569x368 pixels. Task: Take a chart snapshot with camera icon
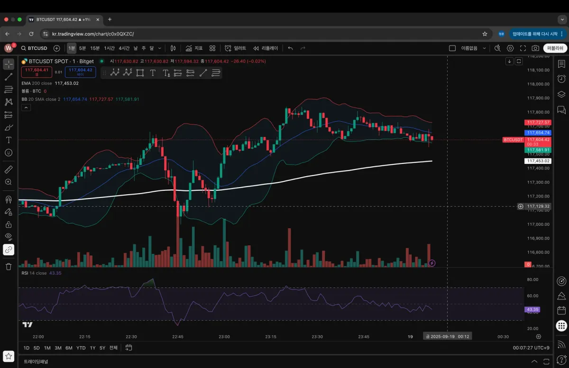(535, 48)
